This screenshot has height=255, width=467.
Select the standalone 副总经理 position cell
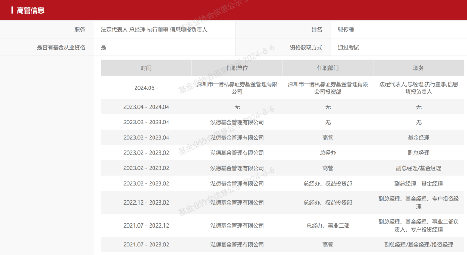coord(418,153)
